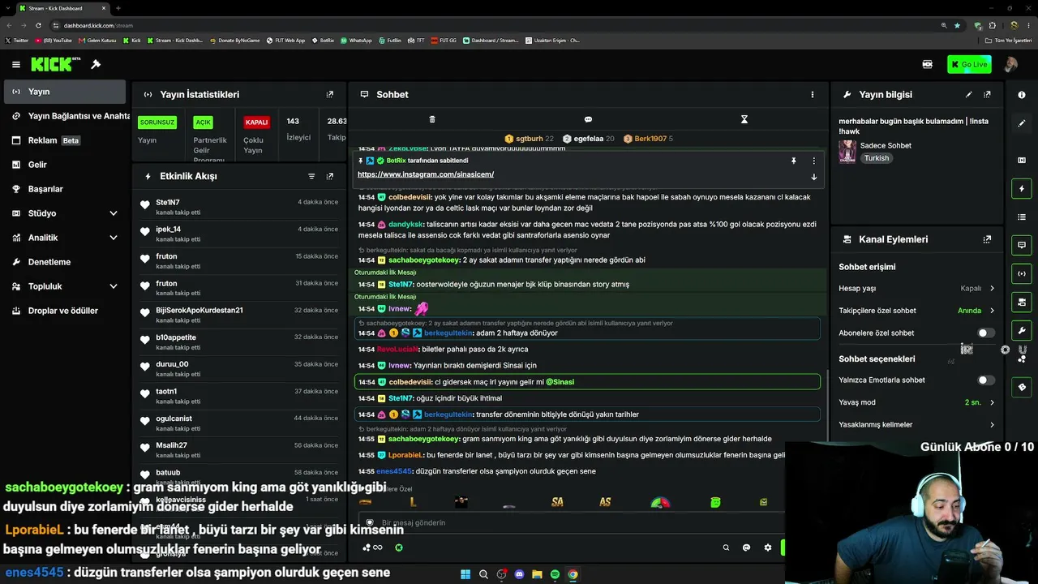Expand the Stüdyo sidebar section
Screen dimensions: 1038x584
[x=65, y=213]
